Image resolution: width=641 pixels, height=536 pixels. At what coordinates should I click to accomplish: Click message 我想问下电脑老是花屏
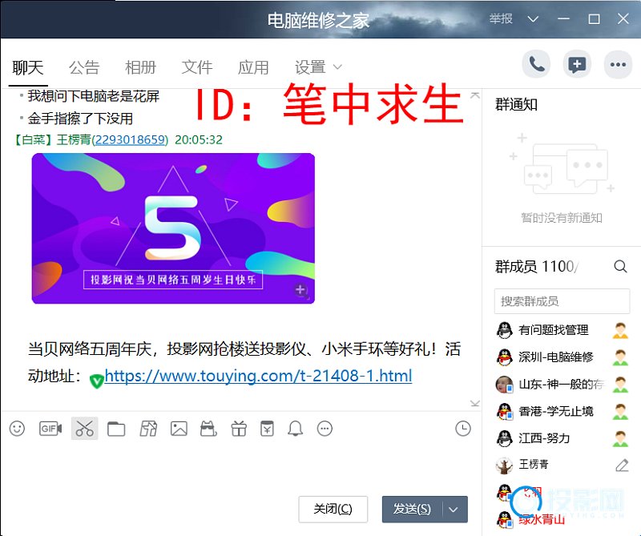click(x=93, y=96)
